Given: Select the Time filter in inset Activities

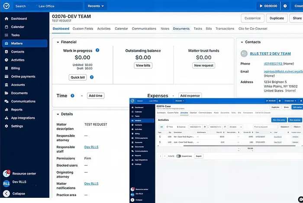Looking at the screenshot, I should pyautogui.click(x=170, y=127).
